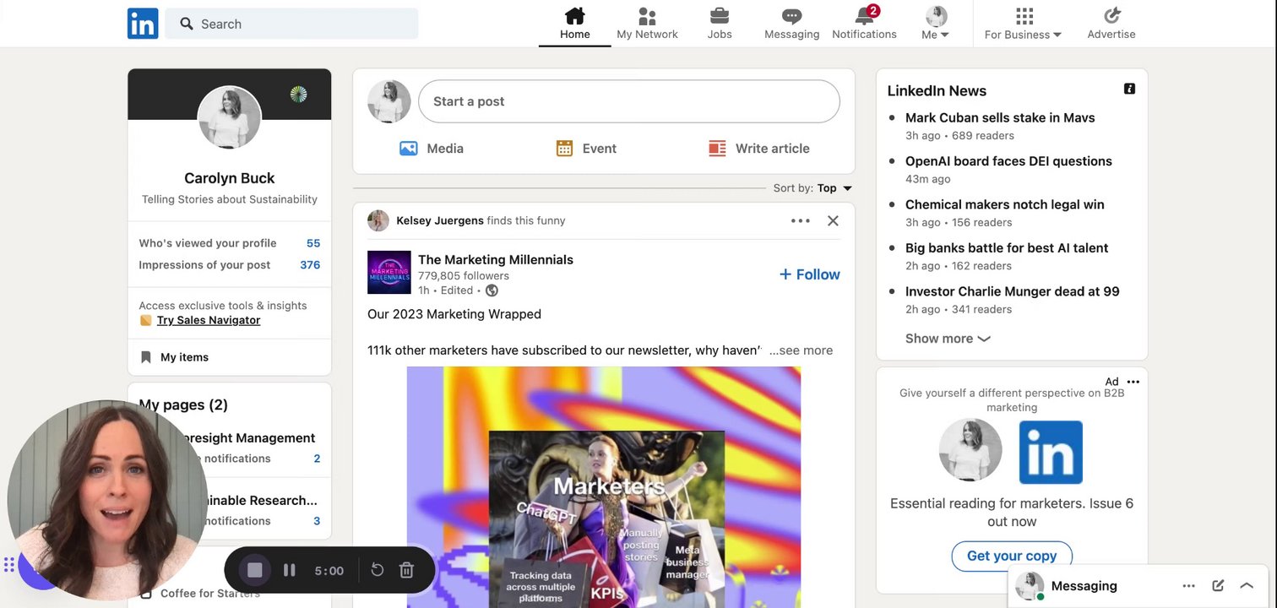Viewport: 1277px width, 608px height.
Task: Click Carolyn Buck's profile photo in sidebar
Action: [x=230, y=117]
